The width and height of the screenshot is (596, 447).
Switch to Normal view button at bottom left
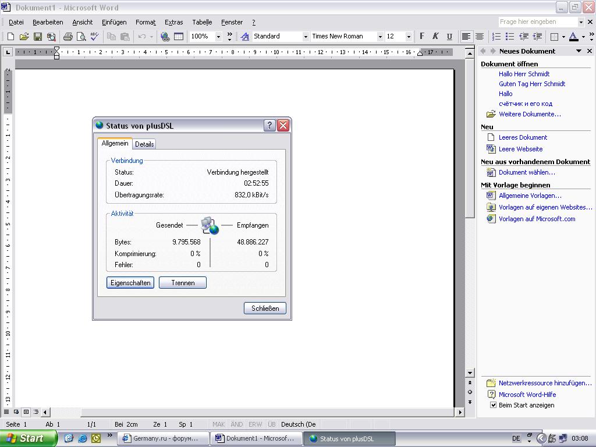click(6, 411)
